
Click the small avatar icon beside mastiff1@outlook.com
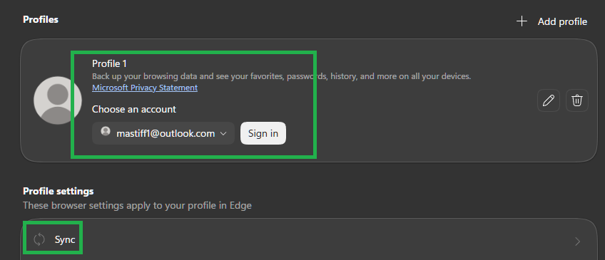click(106, 131)
